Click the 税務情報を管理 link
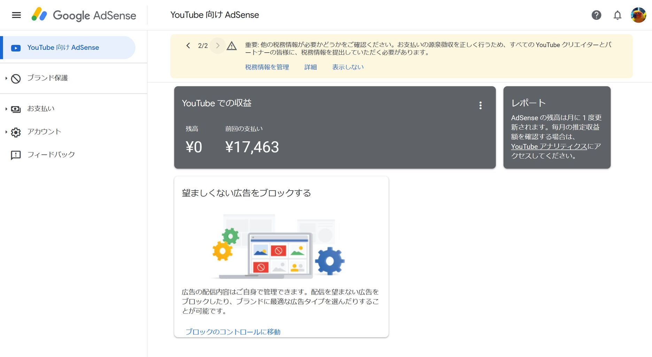The width and height of the screenshot is (652, 357). 267,67
